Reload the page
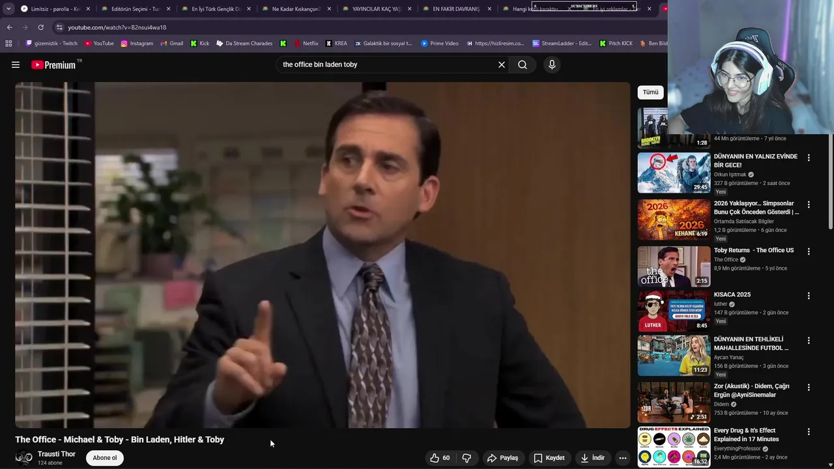Viewport: 834px width, 469px height. pos(40,27)
